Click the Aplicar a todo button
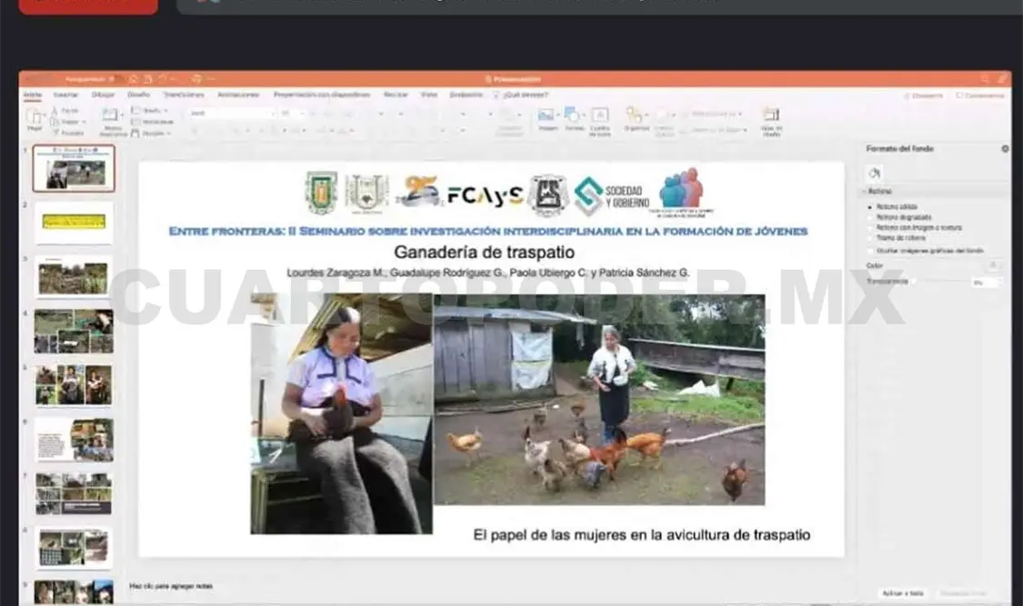The width and height of the screenshot is (1023, 606). coord(901,592)
